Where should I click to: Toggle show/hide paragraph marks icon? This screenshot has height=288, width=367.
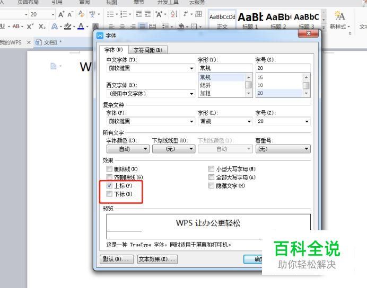coord(186,14)
